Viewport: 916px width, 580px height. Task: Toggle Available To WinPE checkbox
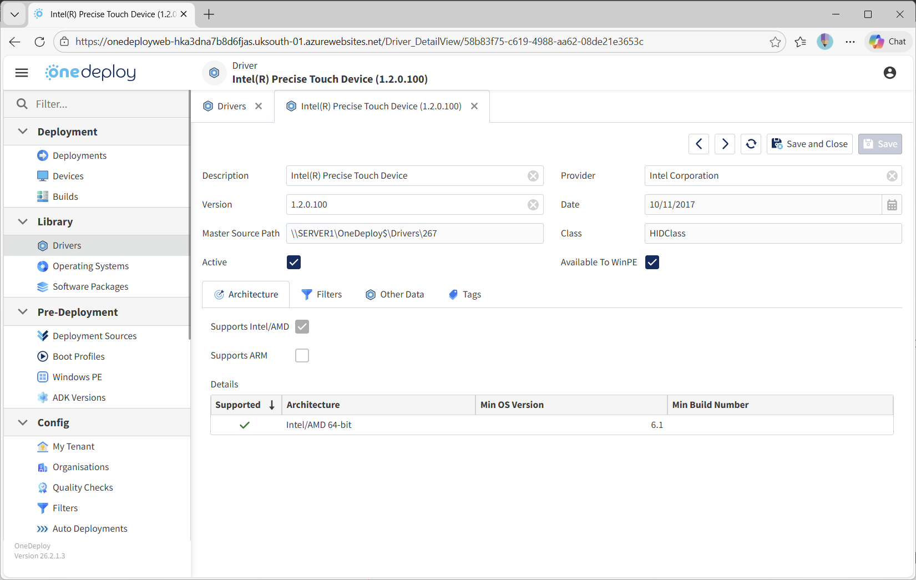652,263
